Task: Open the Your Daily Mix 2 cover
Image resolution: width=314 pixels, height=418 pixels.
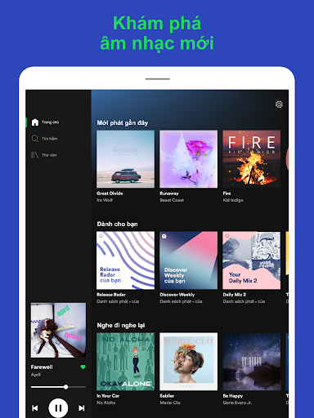Action: point(252,260)
